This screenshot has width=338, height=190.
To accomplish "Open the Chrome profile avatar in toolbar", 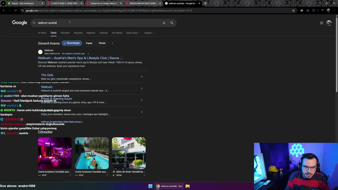I will point(328,11).
